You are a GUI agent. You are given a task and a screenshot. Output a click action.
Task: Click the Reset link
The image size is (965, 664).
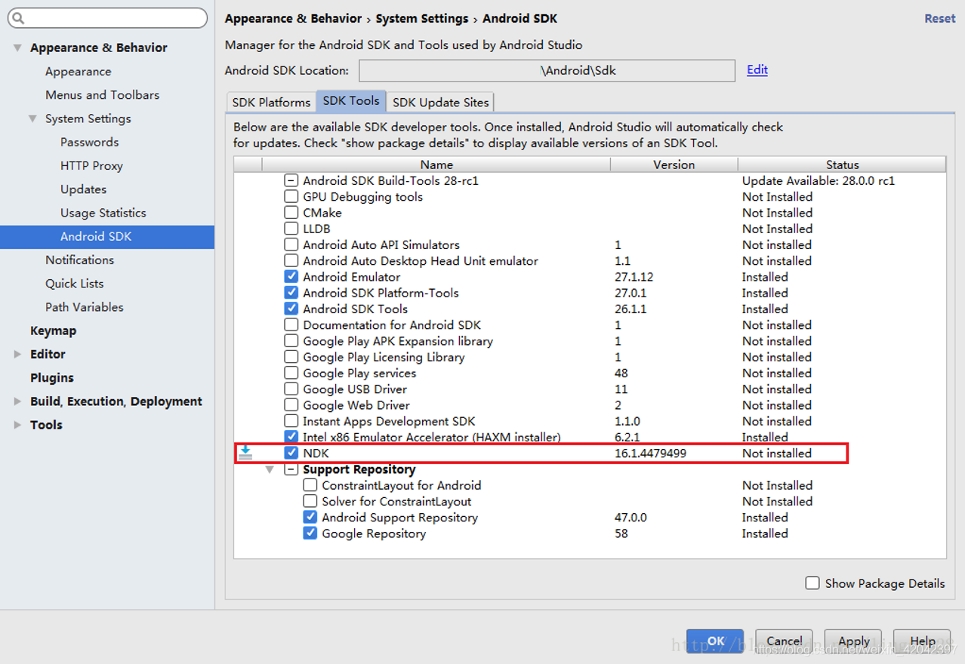(939, 18)
